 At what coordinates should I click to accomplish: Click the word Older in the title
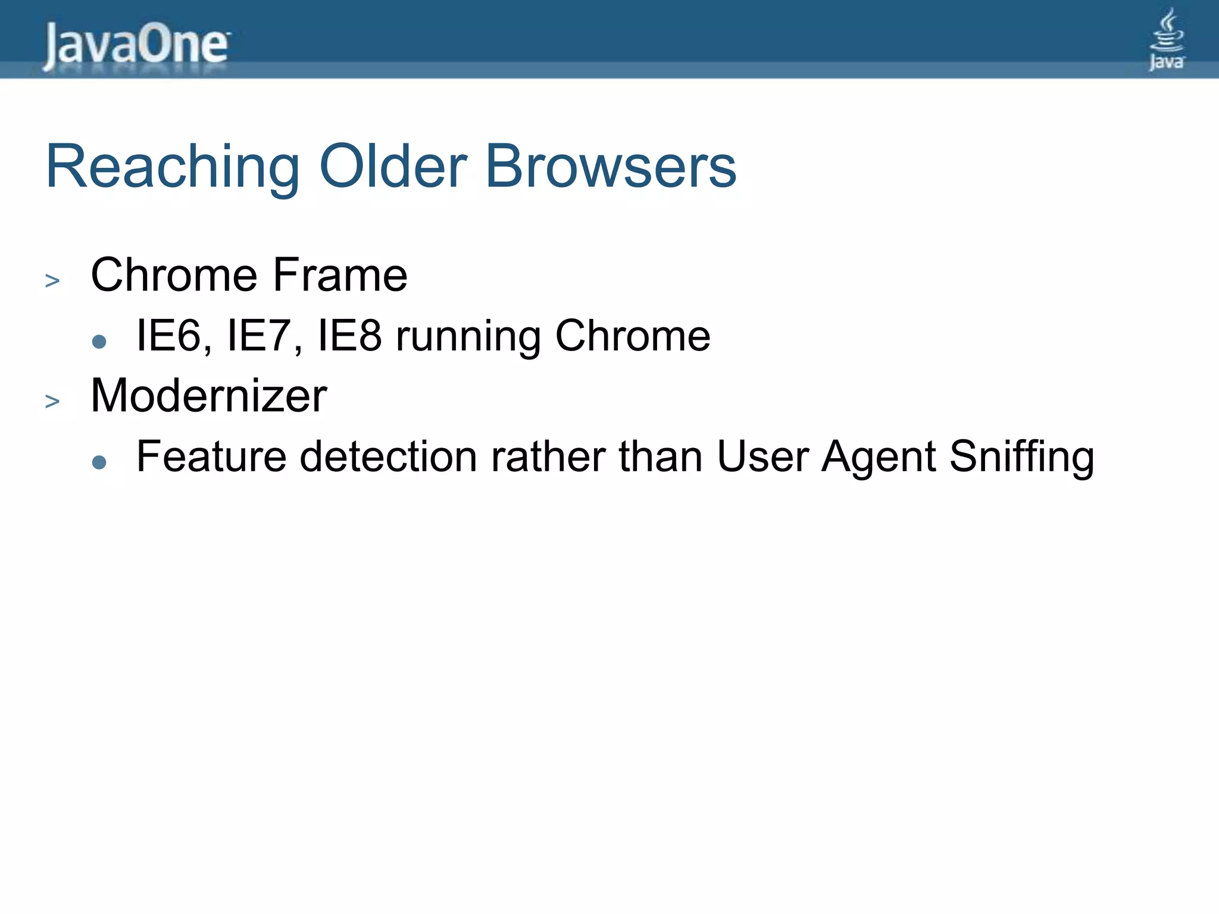(x=393, y=167)
